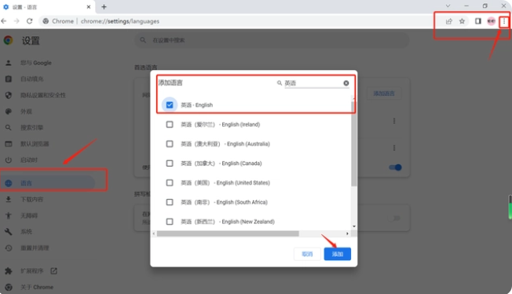Check English (New Zealand) checkbox

[x=170, y=222]
